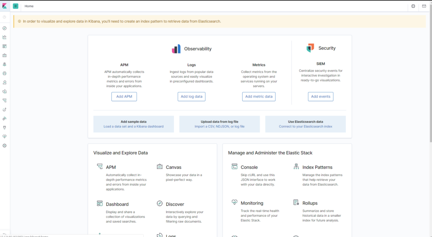Open Stack Monitoring heartbeat icon in sidebar
Image resolution: width=432 pixels, height=237 pixels.
click(4, 137)
